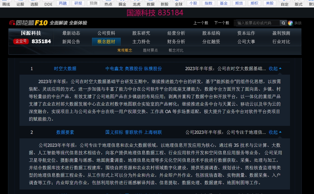The image size is (314, 194).
Task: Focus the stock name or code search box
Action: point(257,23)
